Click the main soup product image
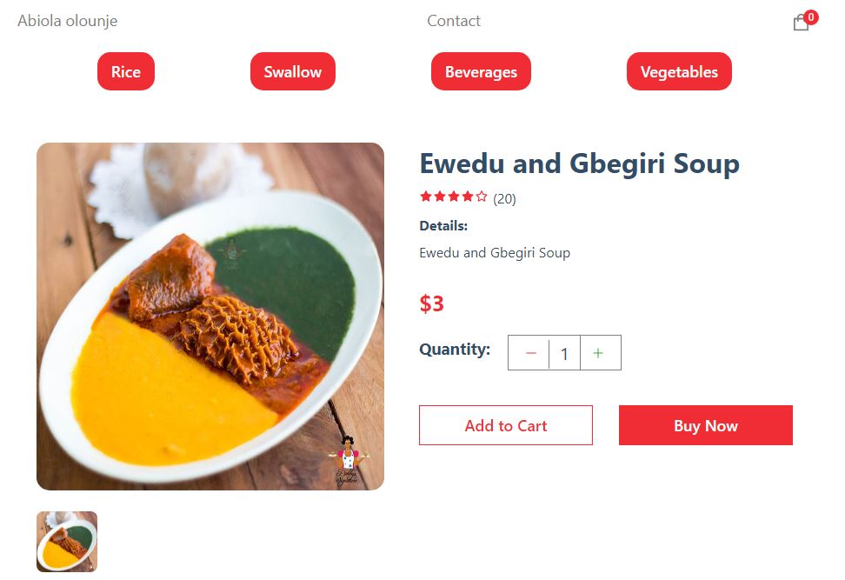Viewport: 845px width, 580px height. 210,317
